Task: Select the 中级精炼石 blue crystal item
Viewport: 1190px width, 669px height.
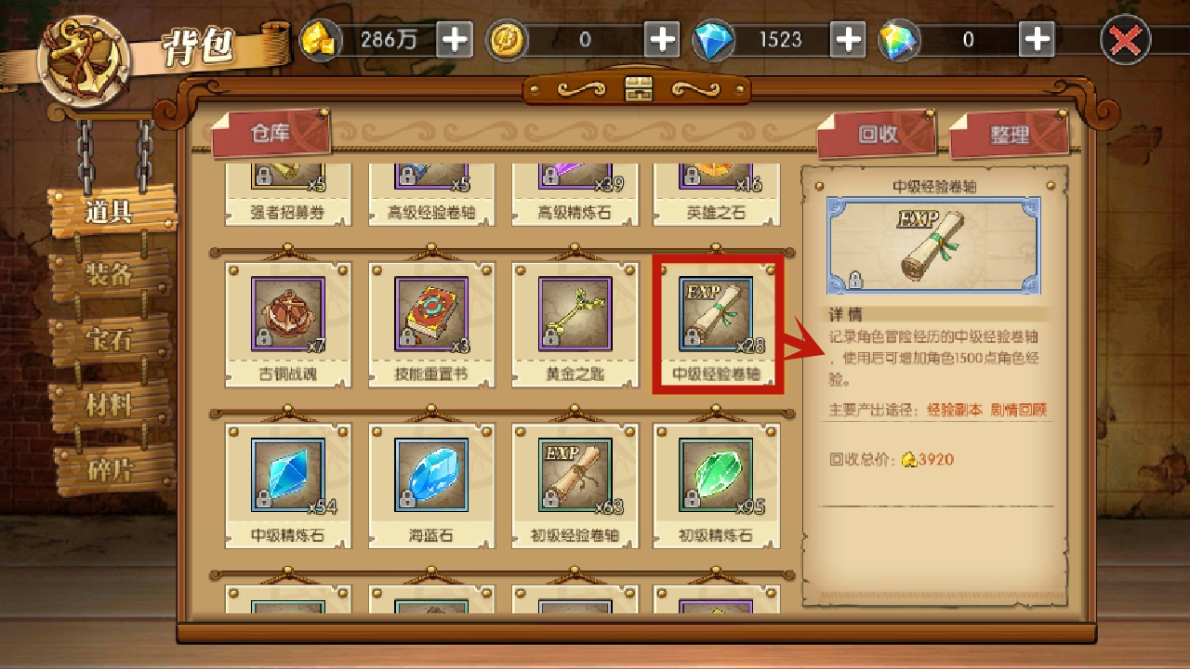Action: click(288, 475)
